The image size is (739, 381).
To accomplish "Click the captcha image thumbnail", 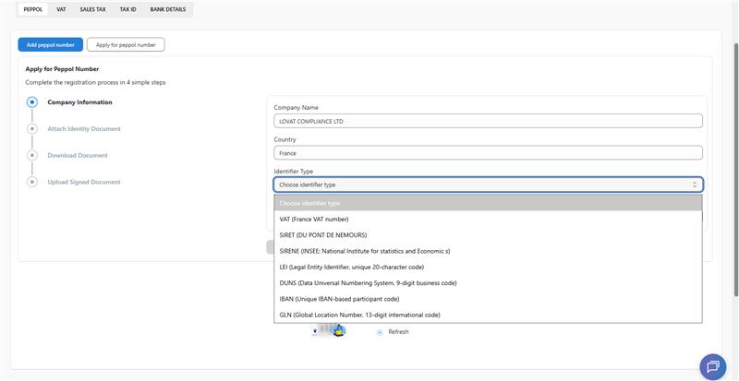I will [x=329, y=330].
